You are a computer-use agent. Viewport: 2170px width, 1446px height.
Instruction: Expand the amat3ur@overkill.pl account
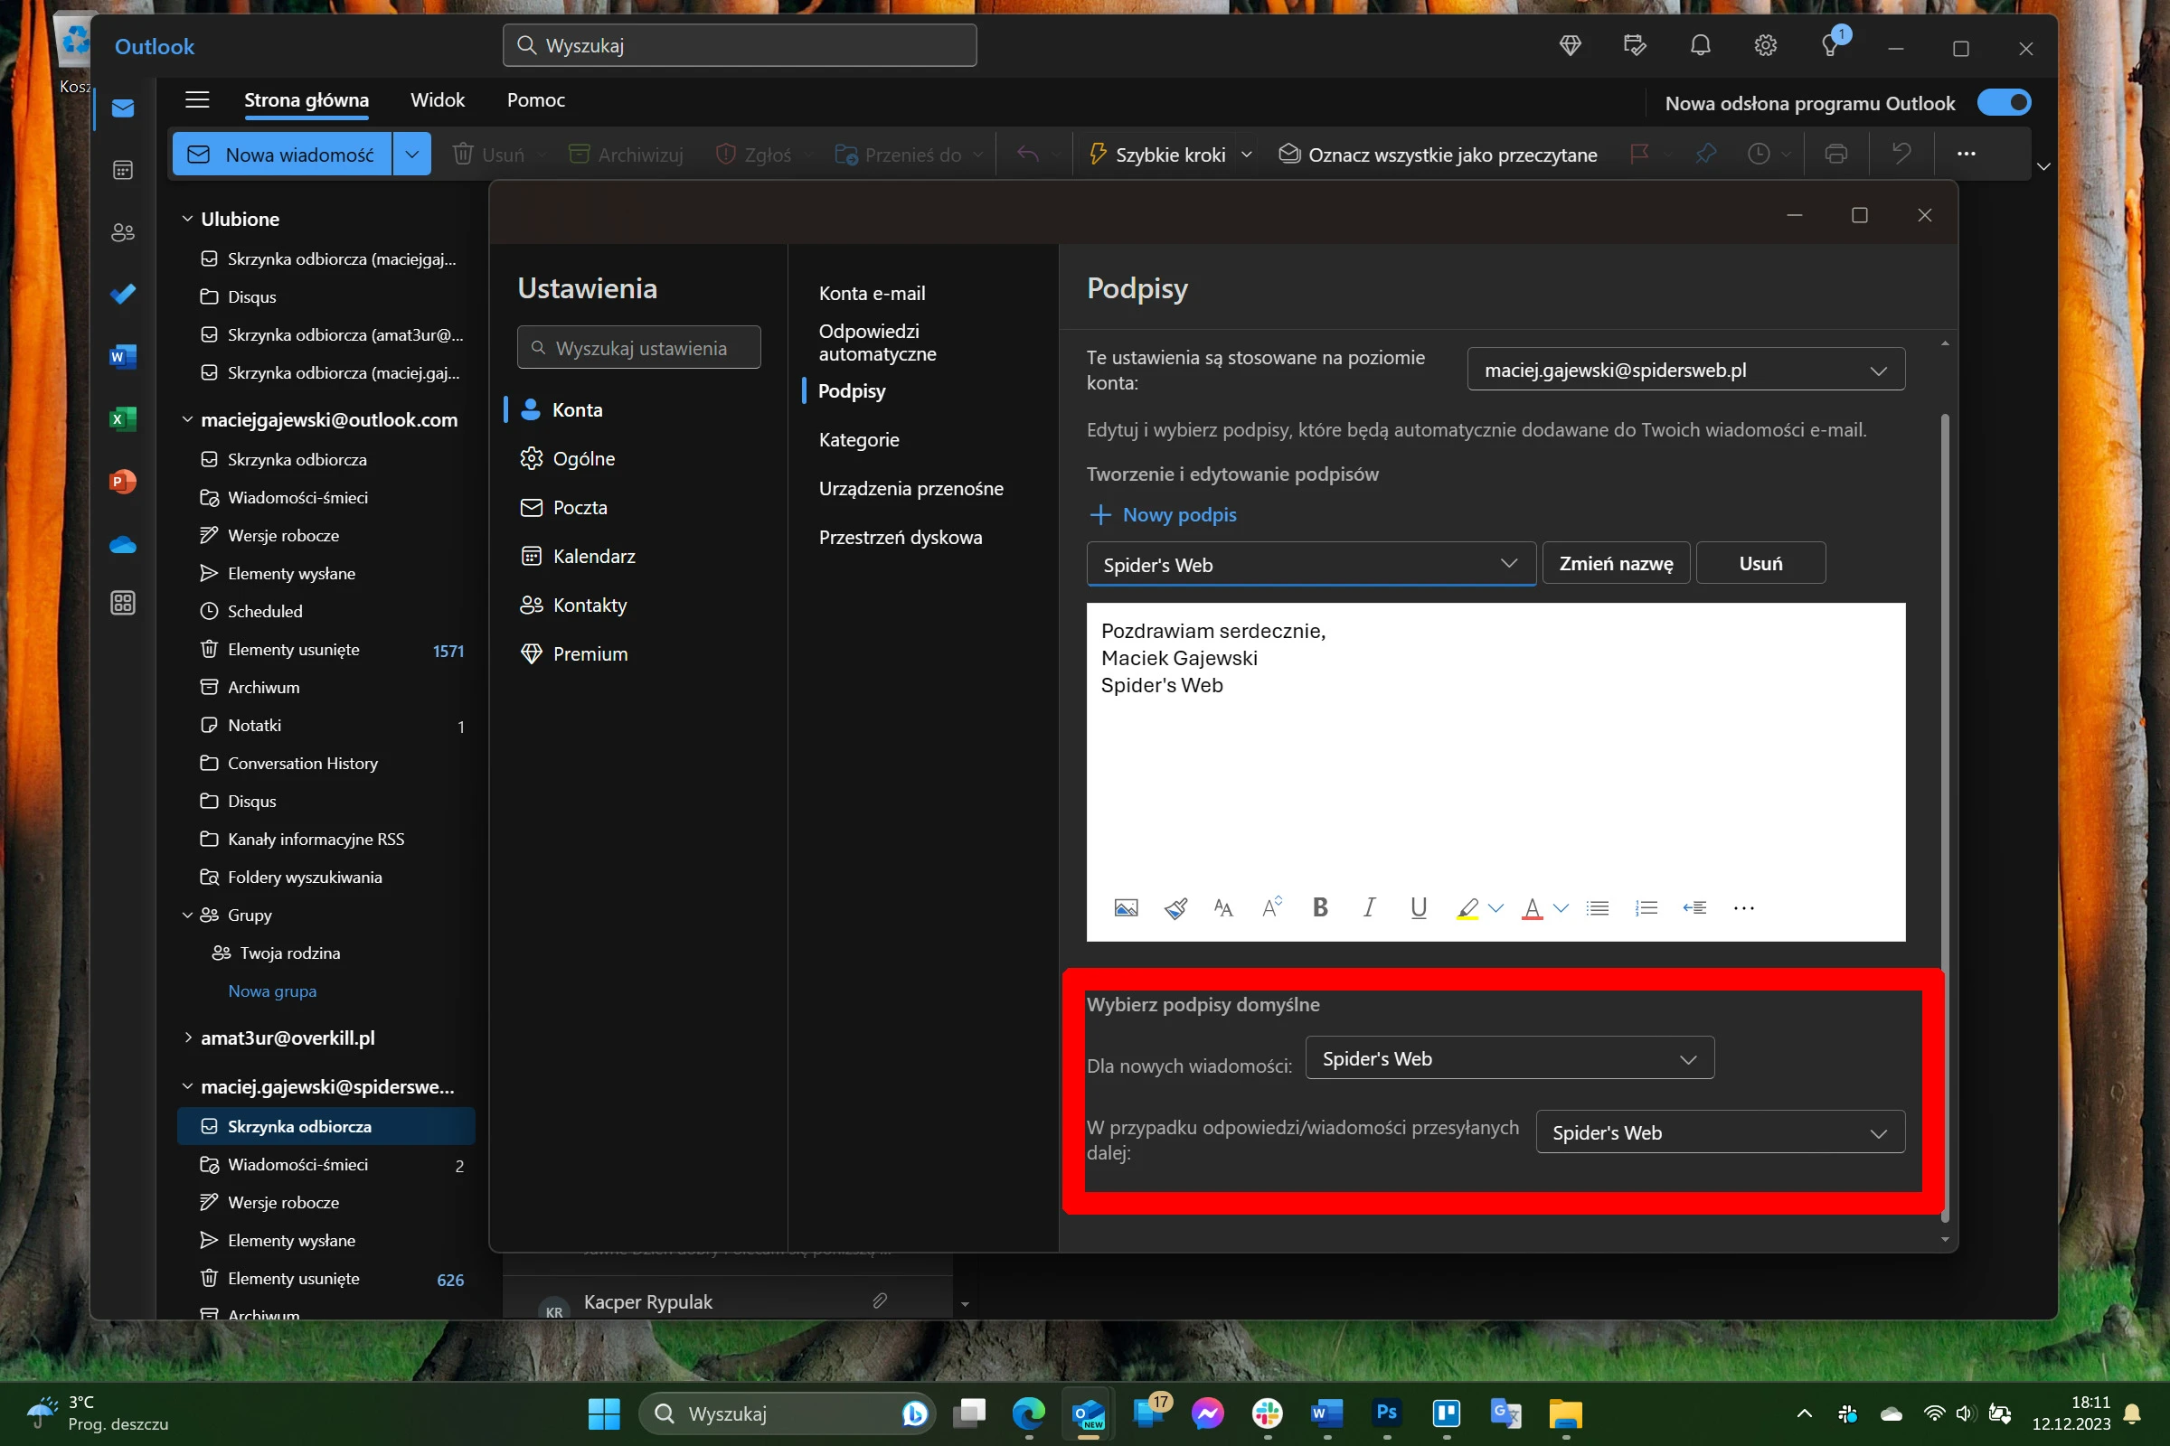click(187, 1038)
